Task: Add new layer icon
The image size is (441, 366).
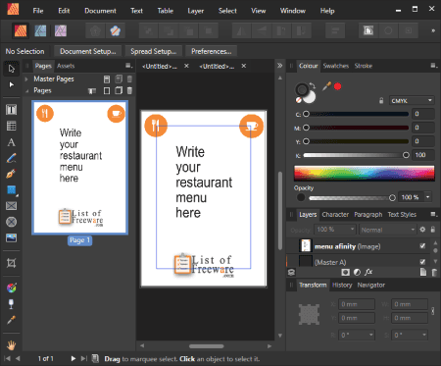Action: (423, 272)
